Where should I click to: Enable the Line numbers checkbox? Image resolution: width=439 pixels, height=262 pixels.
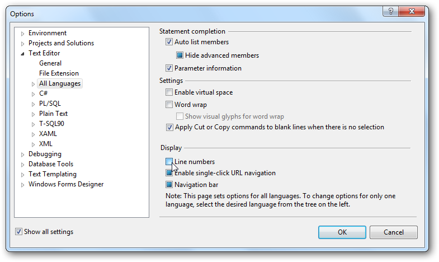point(169,162)
